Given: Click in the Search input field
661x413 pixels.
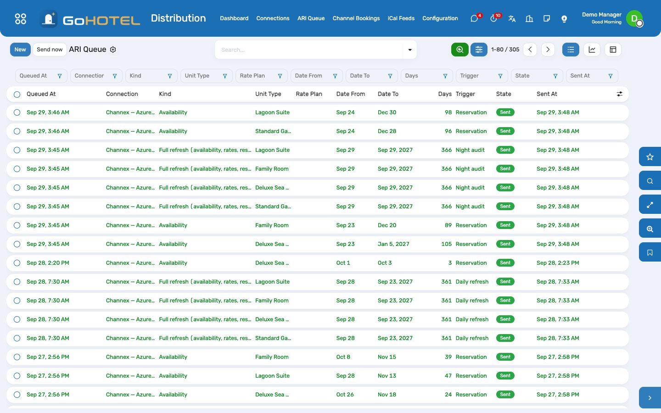Looking at the screenshot, I should tap(310, 50).
